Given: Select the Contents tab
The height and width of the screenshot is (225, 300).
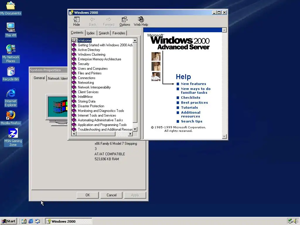Looking at the screenshot, I should [77, 33].
